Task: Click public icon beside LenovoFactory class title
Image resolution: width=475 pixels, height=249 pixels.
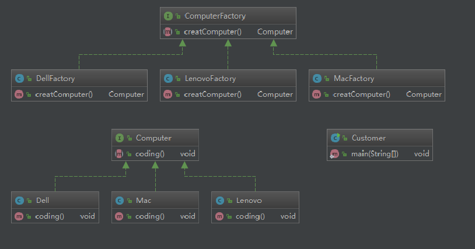Action: pos(178,79)
